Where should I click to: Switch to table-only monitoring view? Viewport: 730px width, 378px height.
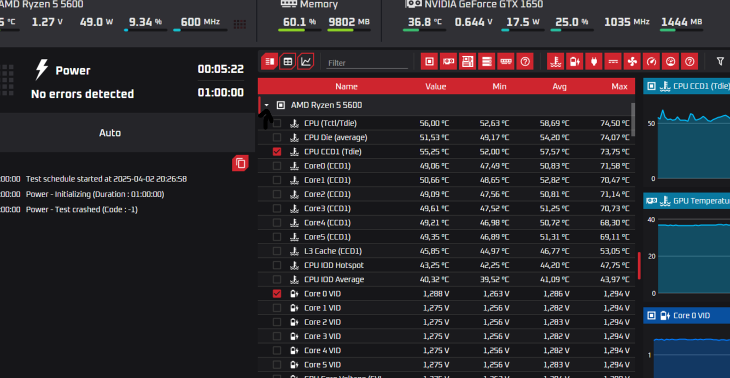(288, 62)
